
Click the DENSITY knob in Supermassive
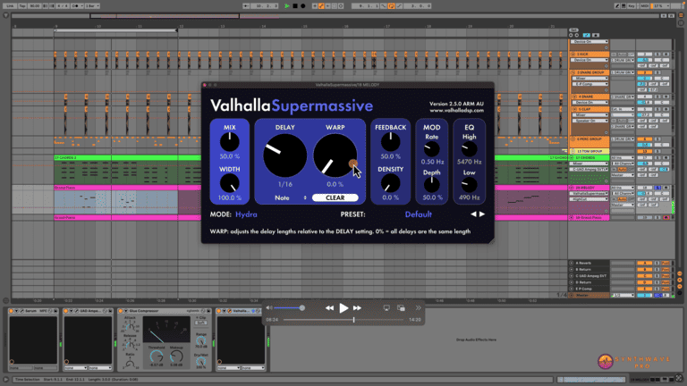click(x=390, y=183)
